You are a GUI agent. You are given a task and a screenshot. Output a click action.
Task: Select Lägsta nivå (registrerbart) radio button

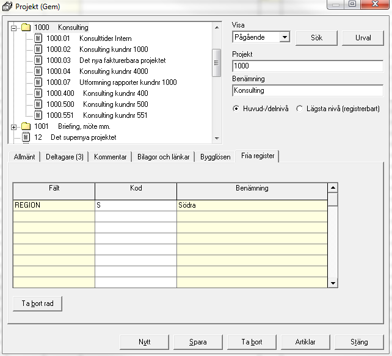coord(299,109)
